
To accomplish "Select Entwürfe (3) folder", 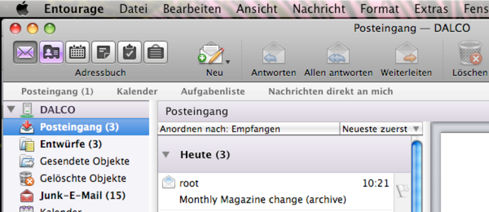I will [x=76, y=144].
